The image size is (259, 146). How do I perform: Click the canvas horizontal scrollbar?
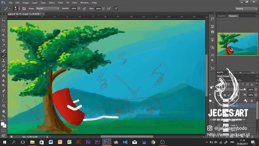click(x=127, y=137)
